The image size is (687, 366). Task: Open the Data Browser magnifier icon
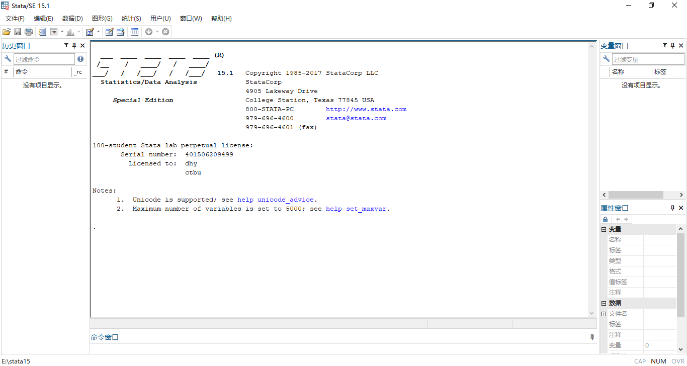120,32
